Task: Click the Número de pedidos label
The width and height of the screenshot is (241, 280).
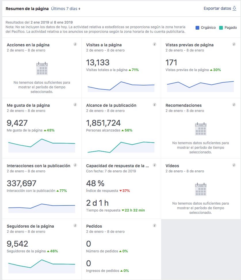Action: (x=102, y=251)
